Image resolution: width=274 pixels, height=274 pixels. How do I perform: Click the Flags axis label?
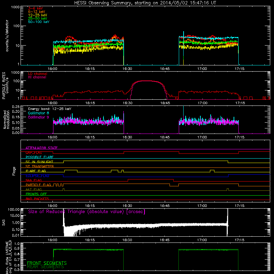14,171
